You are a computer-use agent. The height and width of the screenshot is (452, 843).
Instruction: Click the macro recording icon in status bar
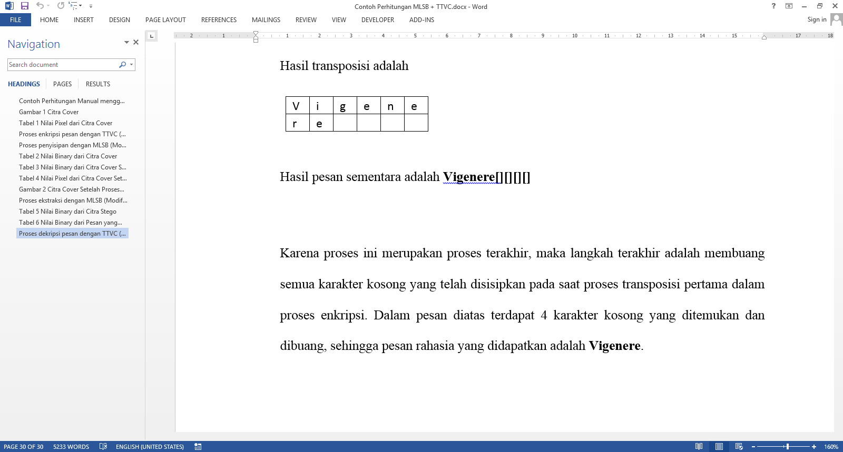pyautogui.click(x=198, y=446)
